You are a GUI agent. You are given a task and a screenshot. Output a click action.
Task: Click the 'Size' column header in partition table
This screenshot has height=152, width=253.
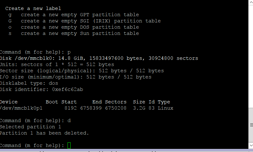coord(139,102)
